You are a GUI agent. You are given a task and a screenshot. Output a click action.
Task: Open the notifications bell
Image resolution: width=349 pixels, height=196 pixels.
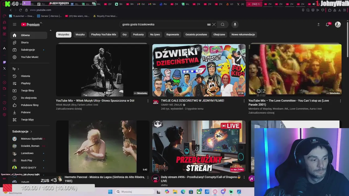(x=327, y=24)
